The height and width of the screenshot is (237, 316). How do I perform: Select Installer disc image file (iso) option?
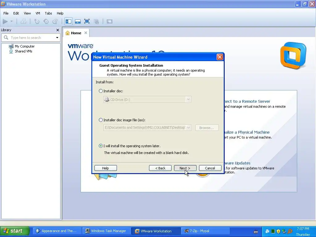(101, 120)
